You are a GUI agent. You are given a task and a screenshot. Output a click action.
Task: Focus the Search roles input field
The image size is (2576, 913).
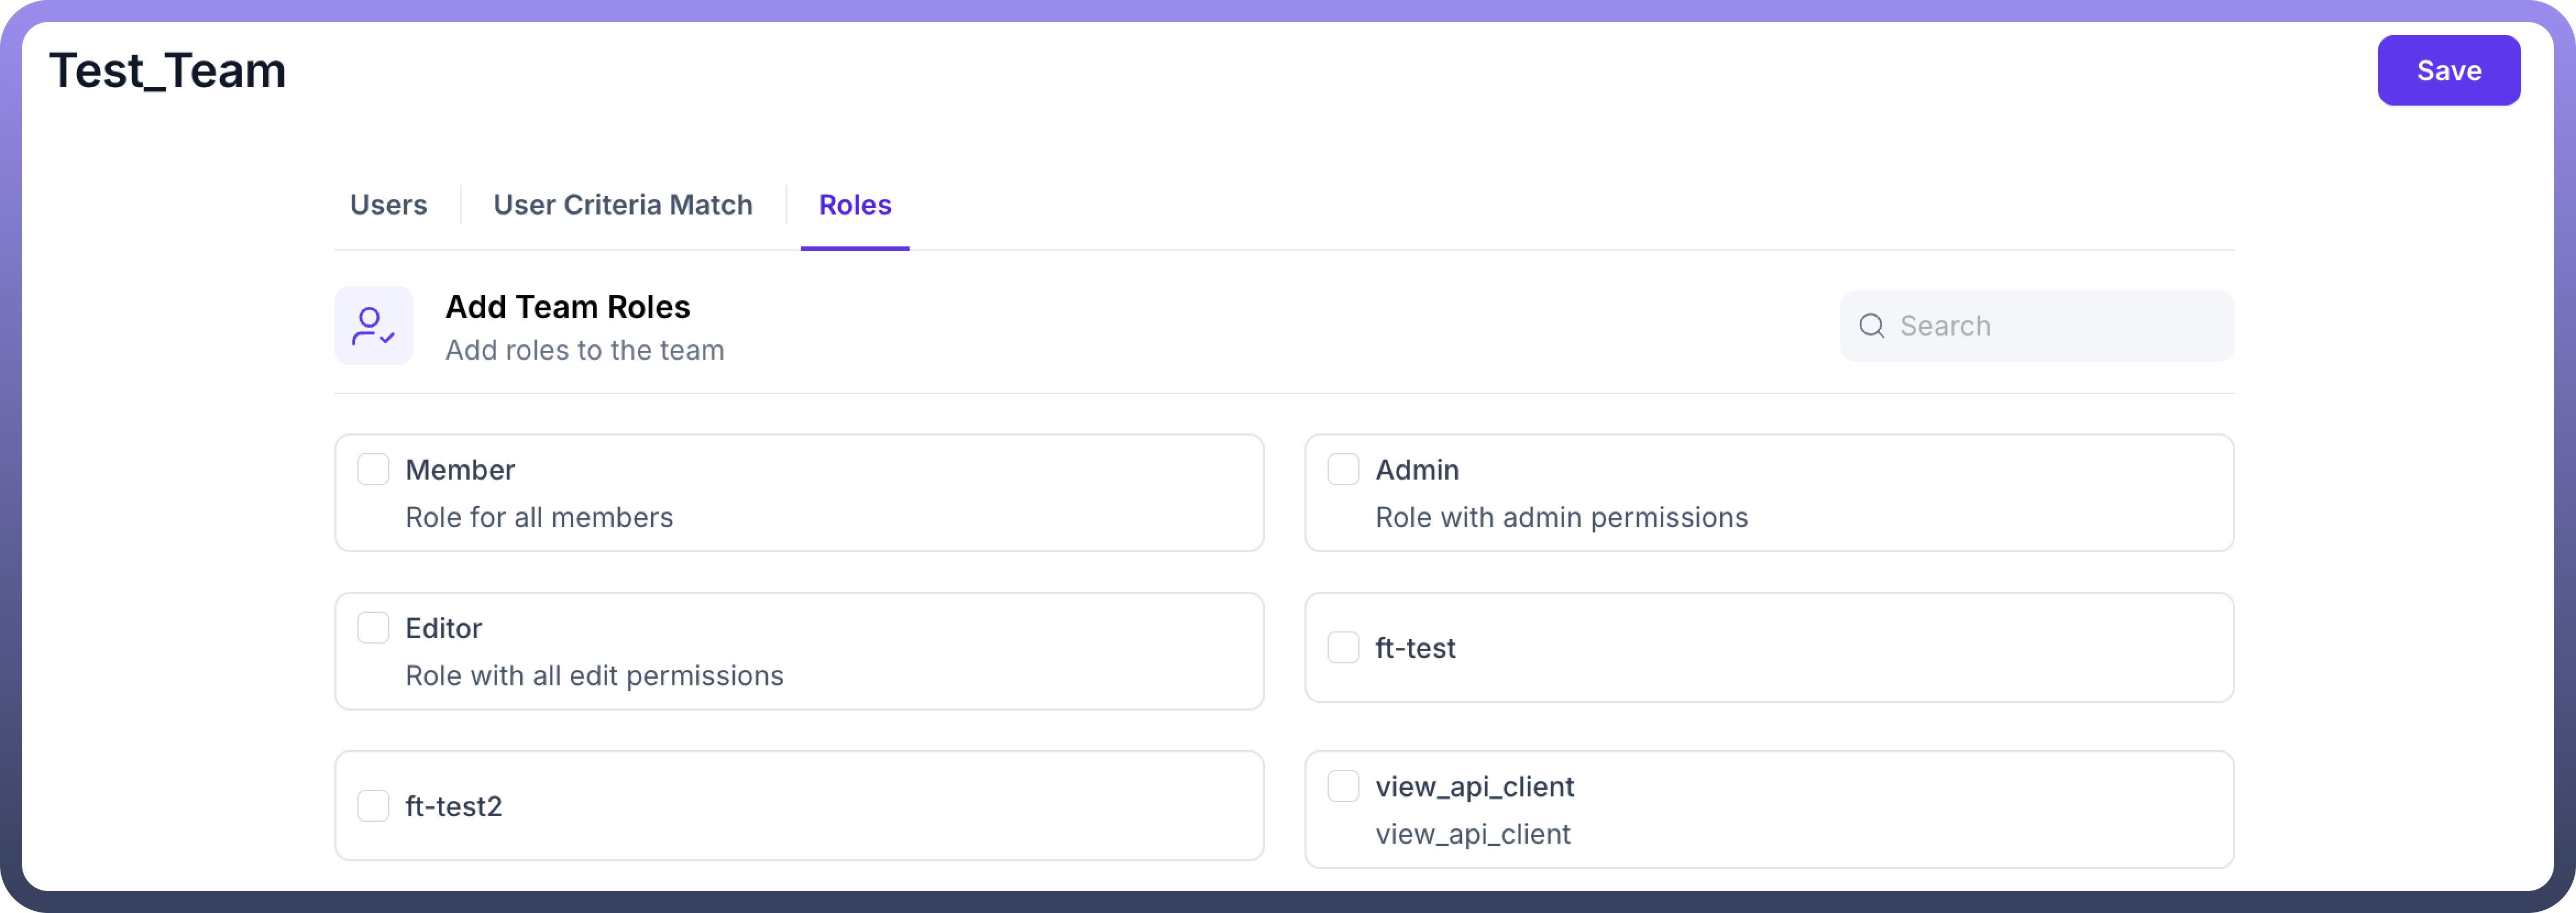pos(2036,326)
